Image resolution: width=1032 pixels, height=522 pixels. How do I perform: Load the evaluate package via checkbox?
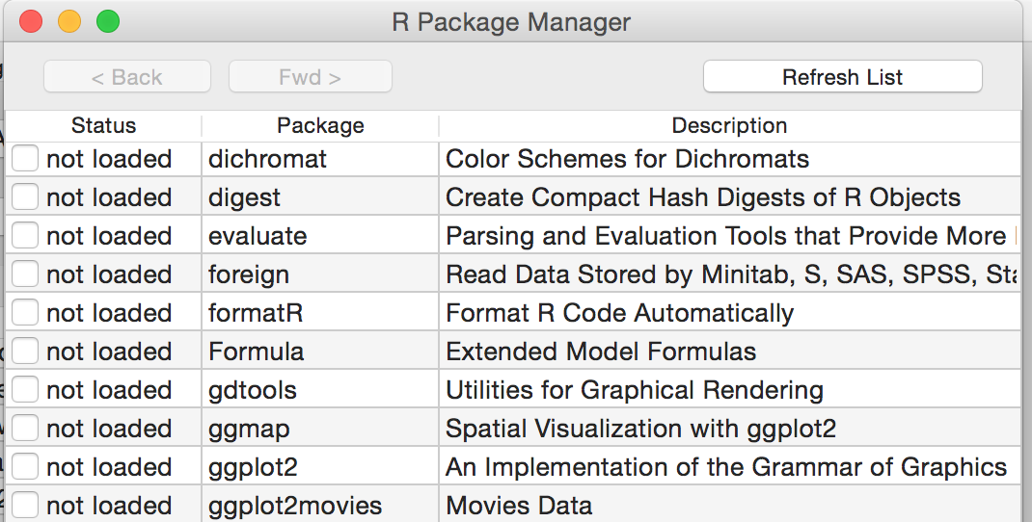click(25, 236)
